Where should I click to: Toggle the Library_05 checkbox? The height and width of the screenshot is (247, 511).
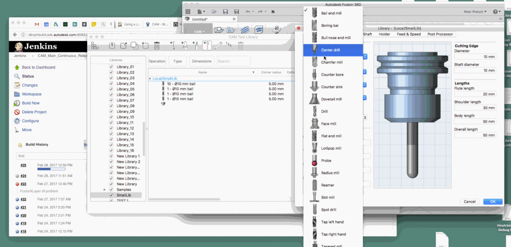[x=111, y=89]
